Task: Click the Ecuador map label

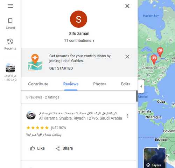Action: pos(161,140)
